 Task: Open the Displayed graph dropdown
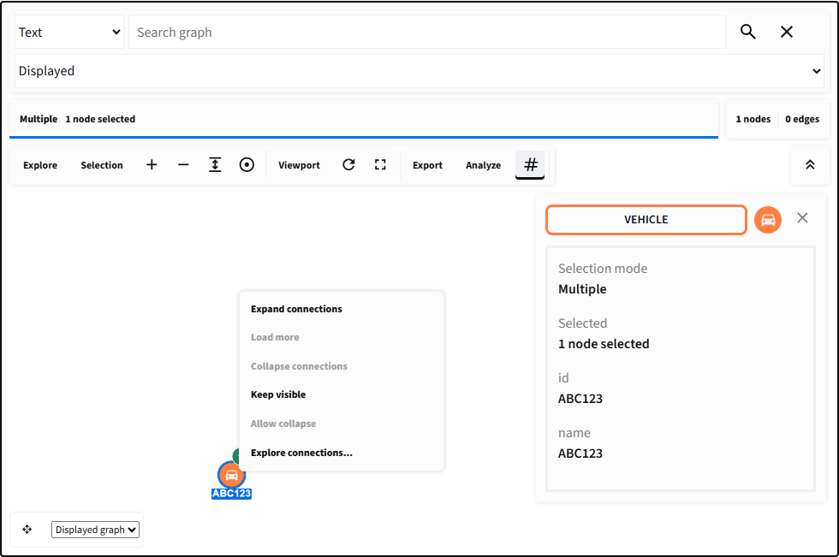(95, 530)
